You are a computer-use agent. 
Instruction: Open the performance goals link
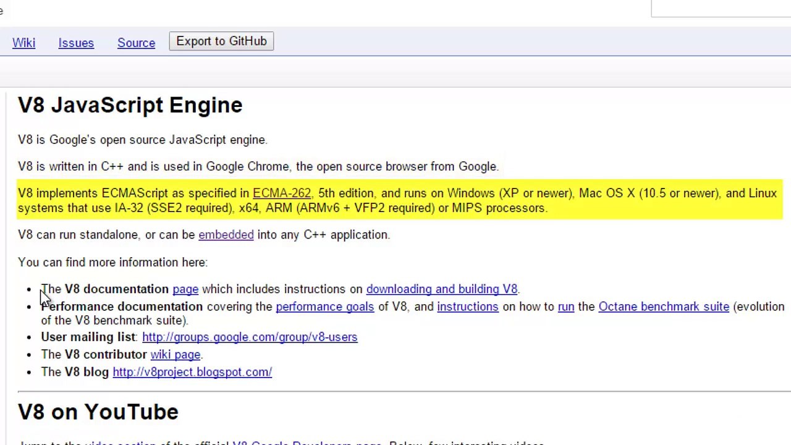(324, 307)
